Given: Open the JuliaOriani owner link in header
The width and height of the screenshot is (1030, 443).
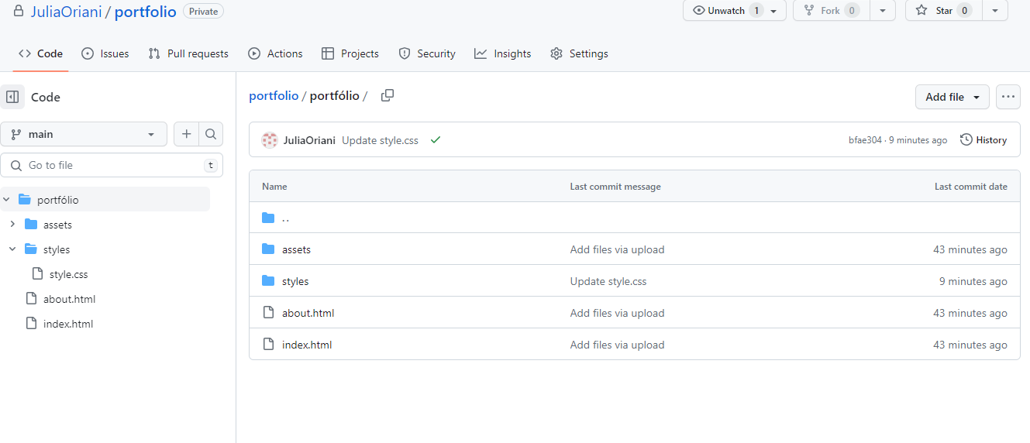Looking at the screenshot, I should click(66, 12).
